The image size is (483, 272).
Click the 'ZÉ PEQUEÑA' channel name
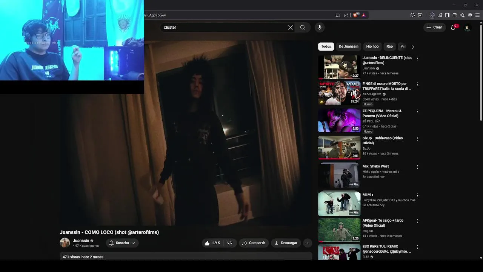pyautogui.click(x=371, y=121)
